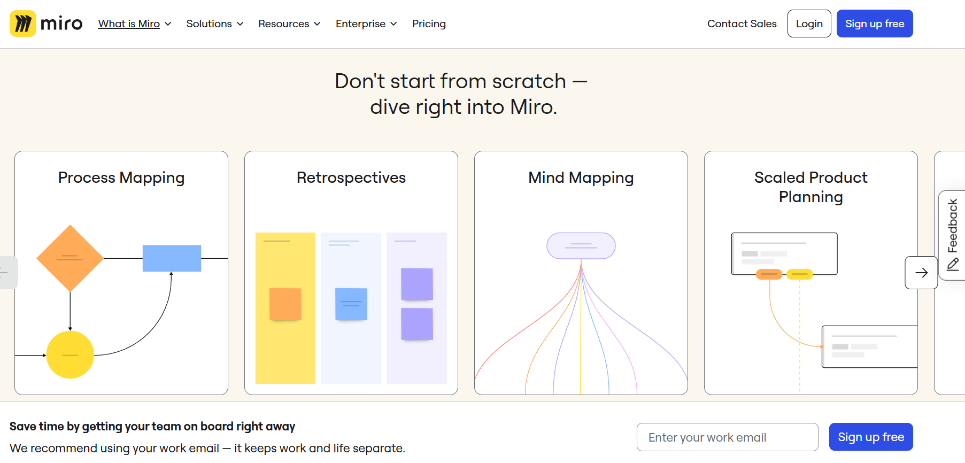
Task: Click Sign up free in the header
Action: click(875, 24)
